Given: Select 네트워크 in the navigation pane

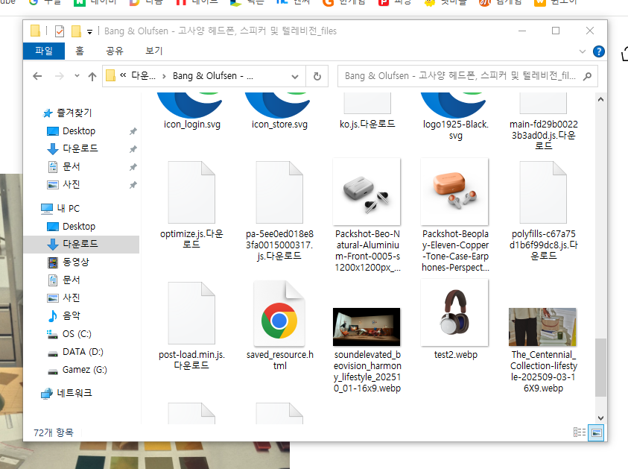Looking at the screenshot, I should pos(74,393).
